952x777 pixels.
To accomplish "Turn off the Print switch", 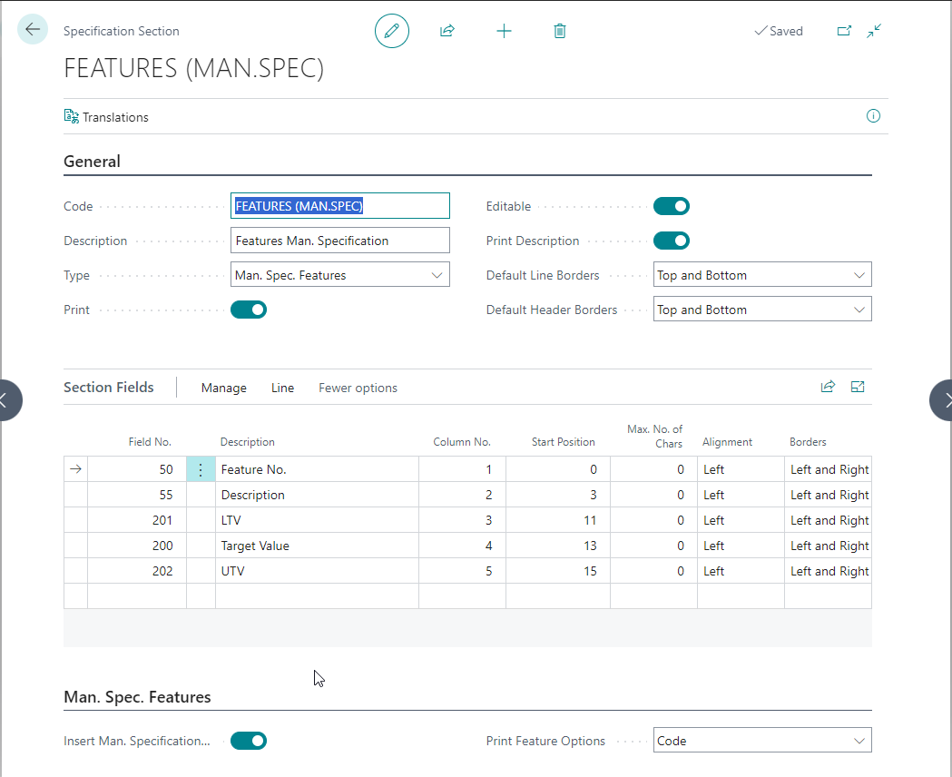I will click(x=249, y=310).
